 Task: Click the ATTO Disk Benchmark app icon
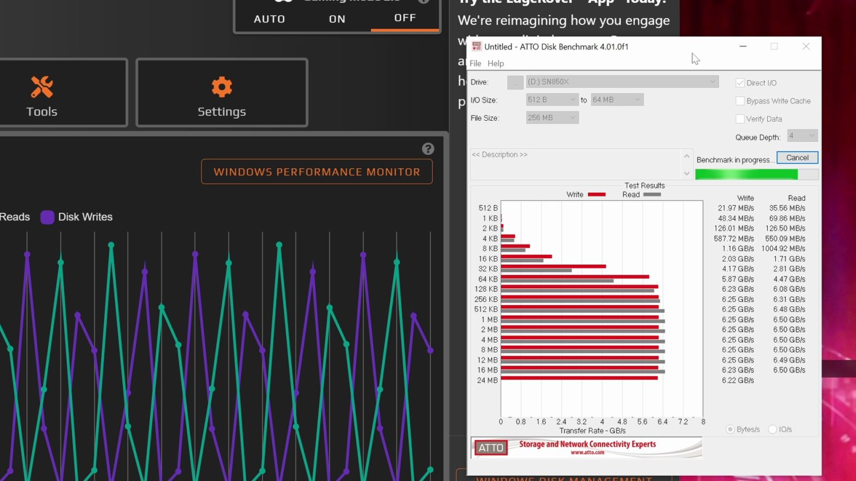click(x=476, y=46)
